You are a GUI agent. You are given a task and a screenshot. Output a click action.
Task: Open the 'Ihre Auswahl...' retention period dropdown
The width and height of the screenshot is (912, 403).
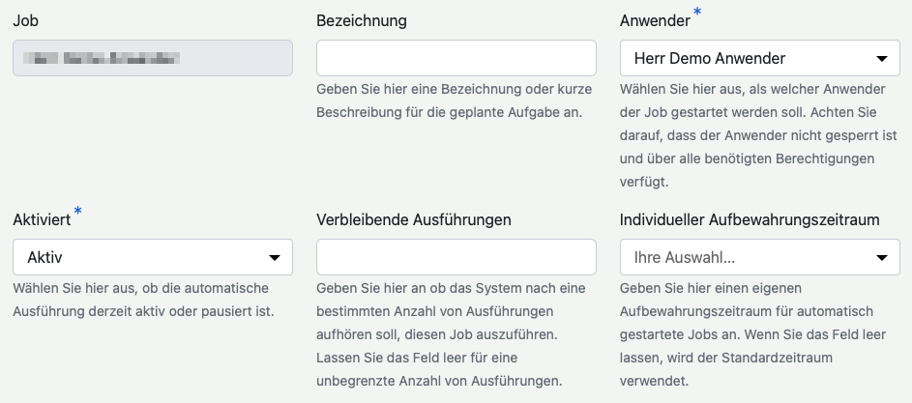(745, 257)
